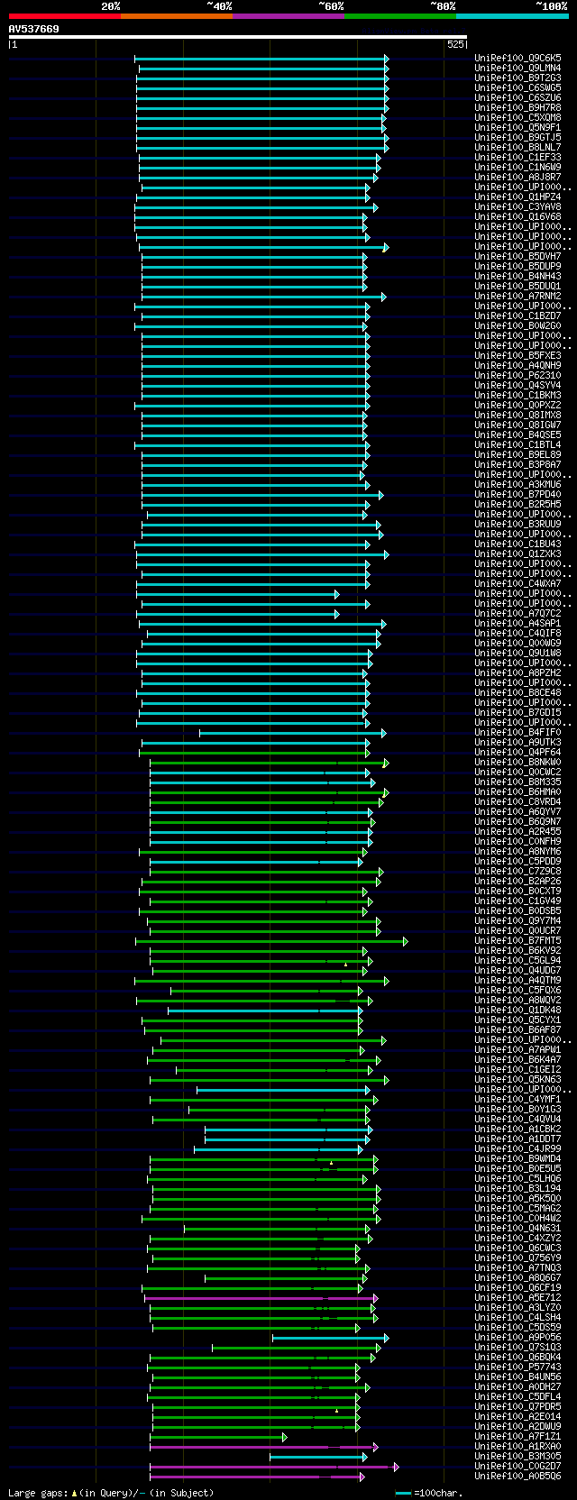
Task: Click the UniRef100_B9WMD4 label
Action: point(517,1159)
